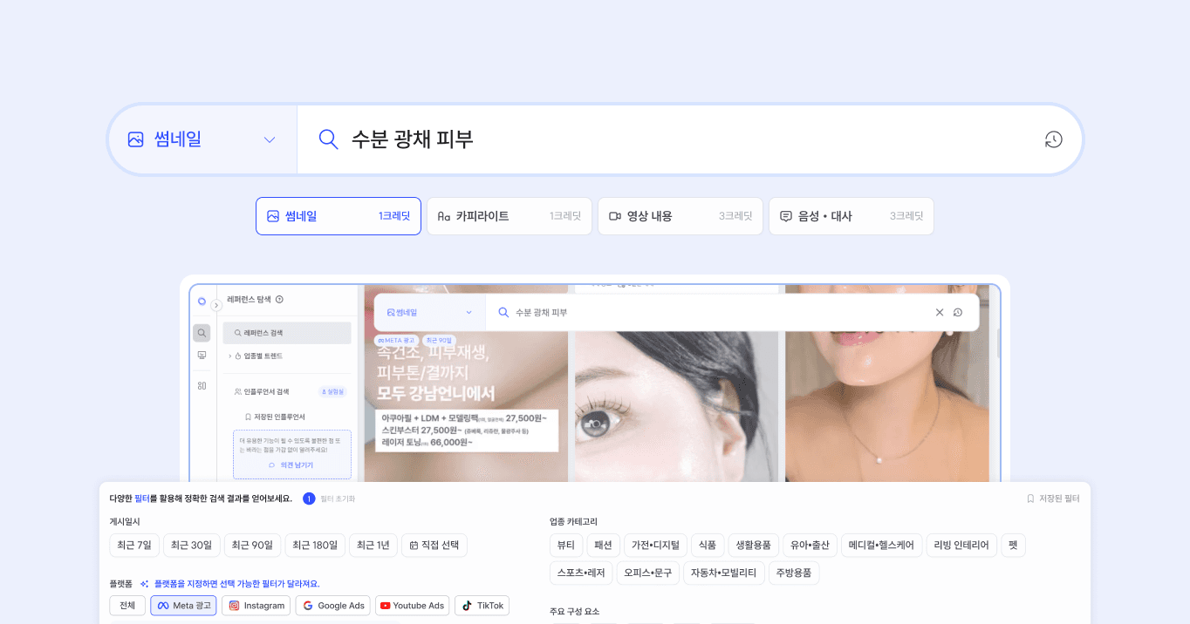Click the magnifier icon in main search bar
This screenshot has width=1190, height=624.
tap(328, 139)
